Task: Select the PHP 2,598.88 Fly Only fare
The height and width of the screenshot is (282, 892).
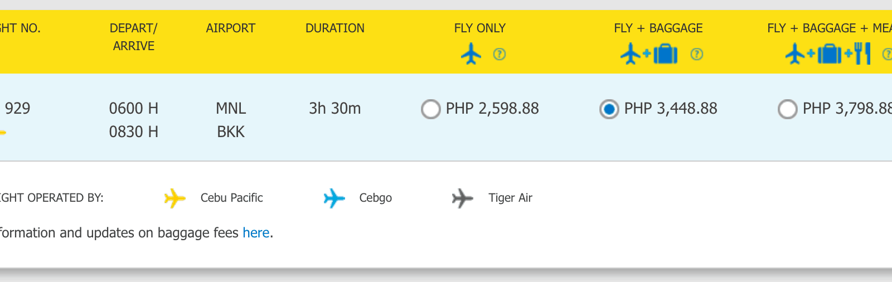Action: (x=431, y=109)
